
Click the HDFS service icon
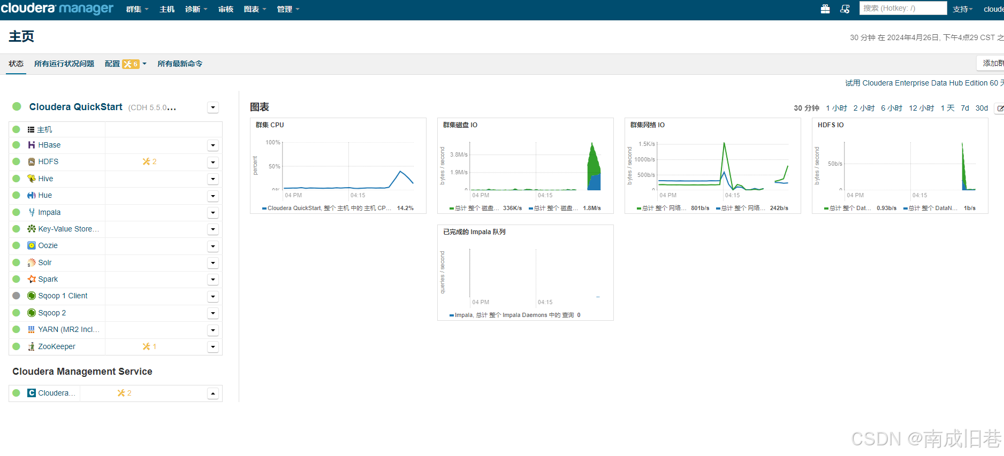point(32,161)
